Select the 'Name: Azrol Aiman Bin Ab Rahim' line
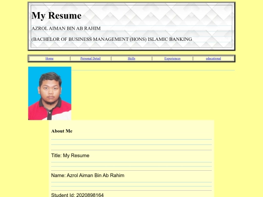The image size is (263, 197). click(x=88, y=176)
